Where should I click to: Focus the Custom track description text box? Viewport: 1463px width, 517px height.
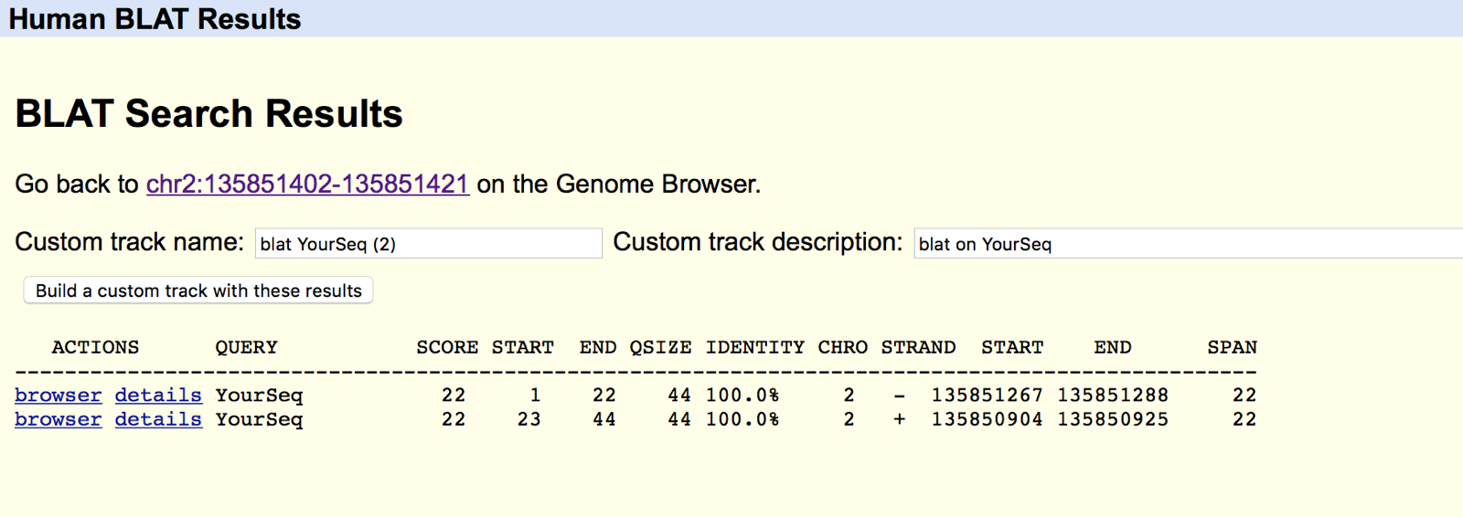tap(1187, 244)
